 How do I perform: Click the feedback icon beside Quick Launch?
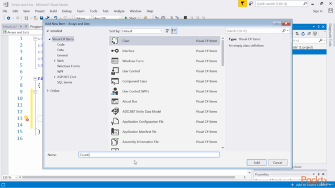tap(251, 4)
